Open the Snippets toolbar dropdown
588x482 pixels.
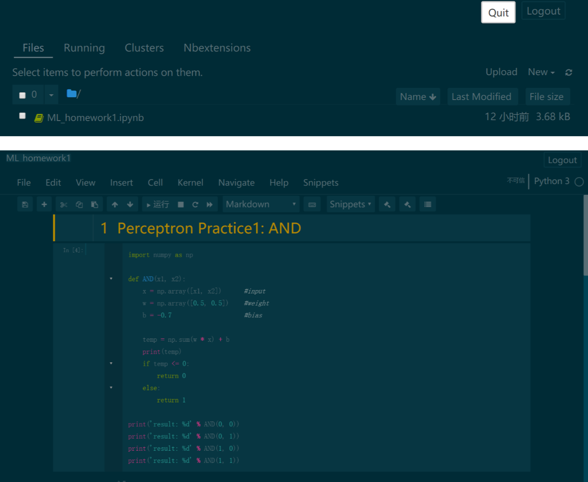coord(351,204)
